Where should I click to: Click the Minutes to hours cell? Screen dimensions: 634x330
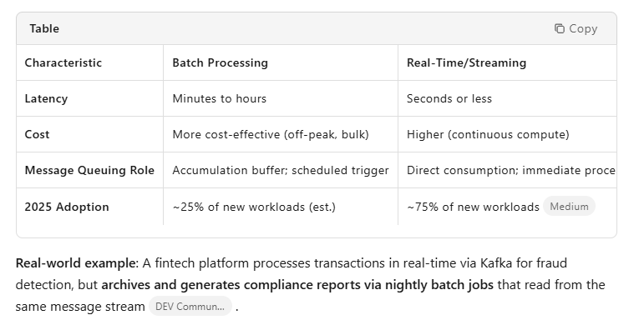click(x=219, y=99)
